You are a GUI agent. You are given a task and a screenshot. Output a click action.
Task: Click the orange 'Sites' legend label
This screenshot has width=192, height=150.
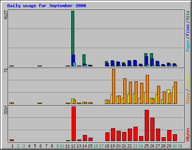pyautogui.click(x=187, y=98)
